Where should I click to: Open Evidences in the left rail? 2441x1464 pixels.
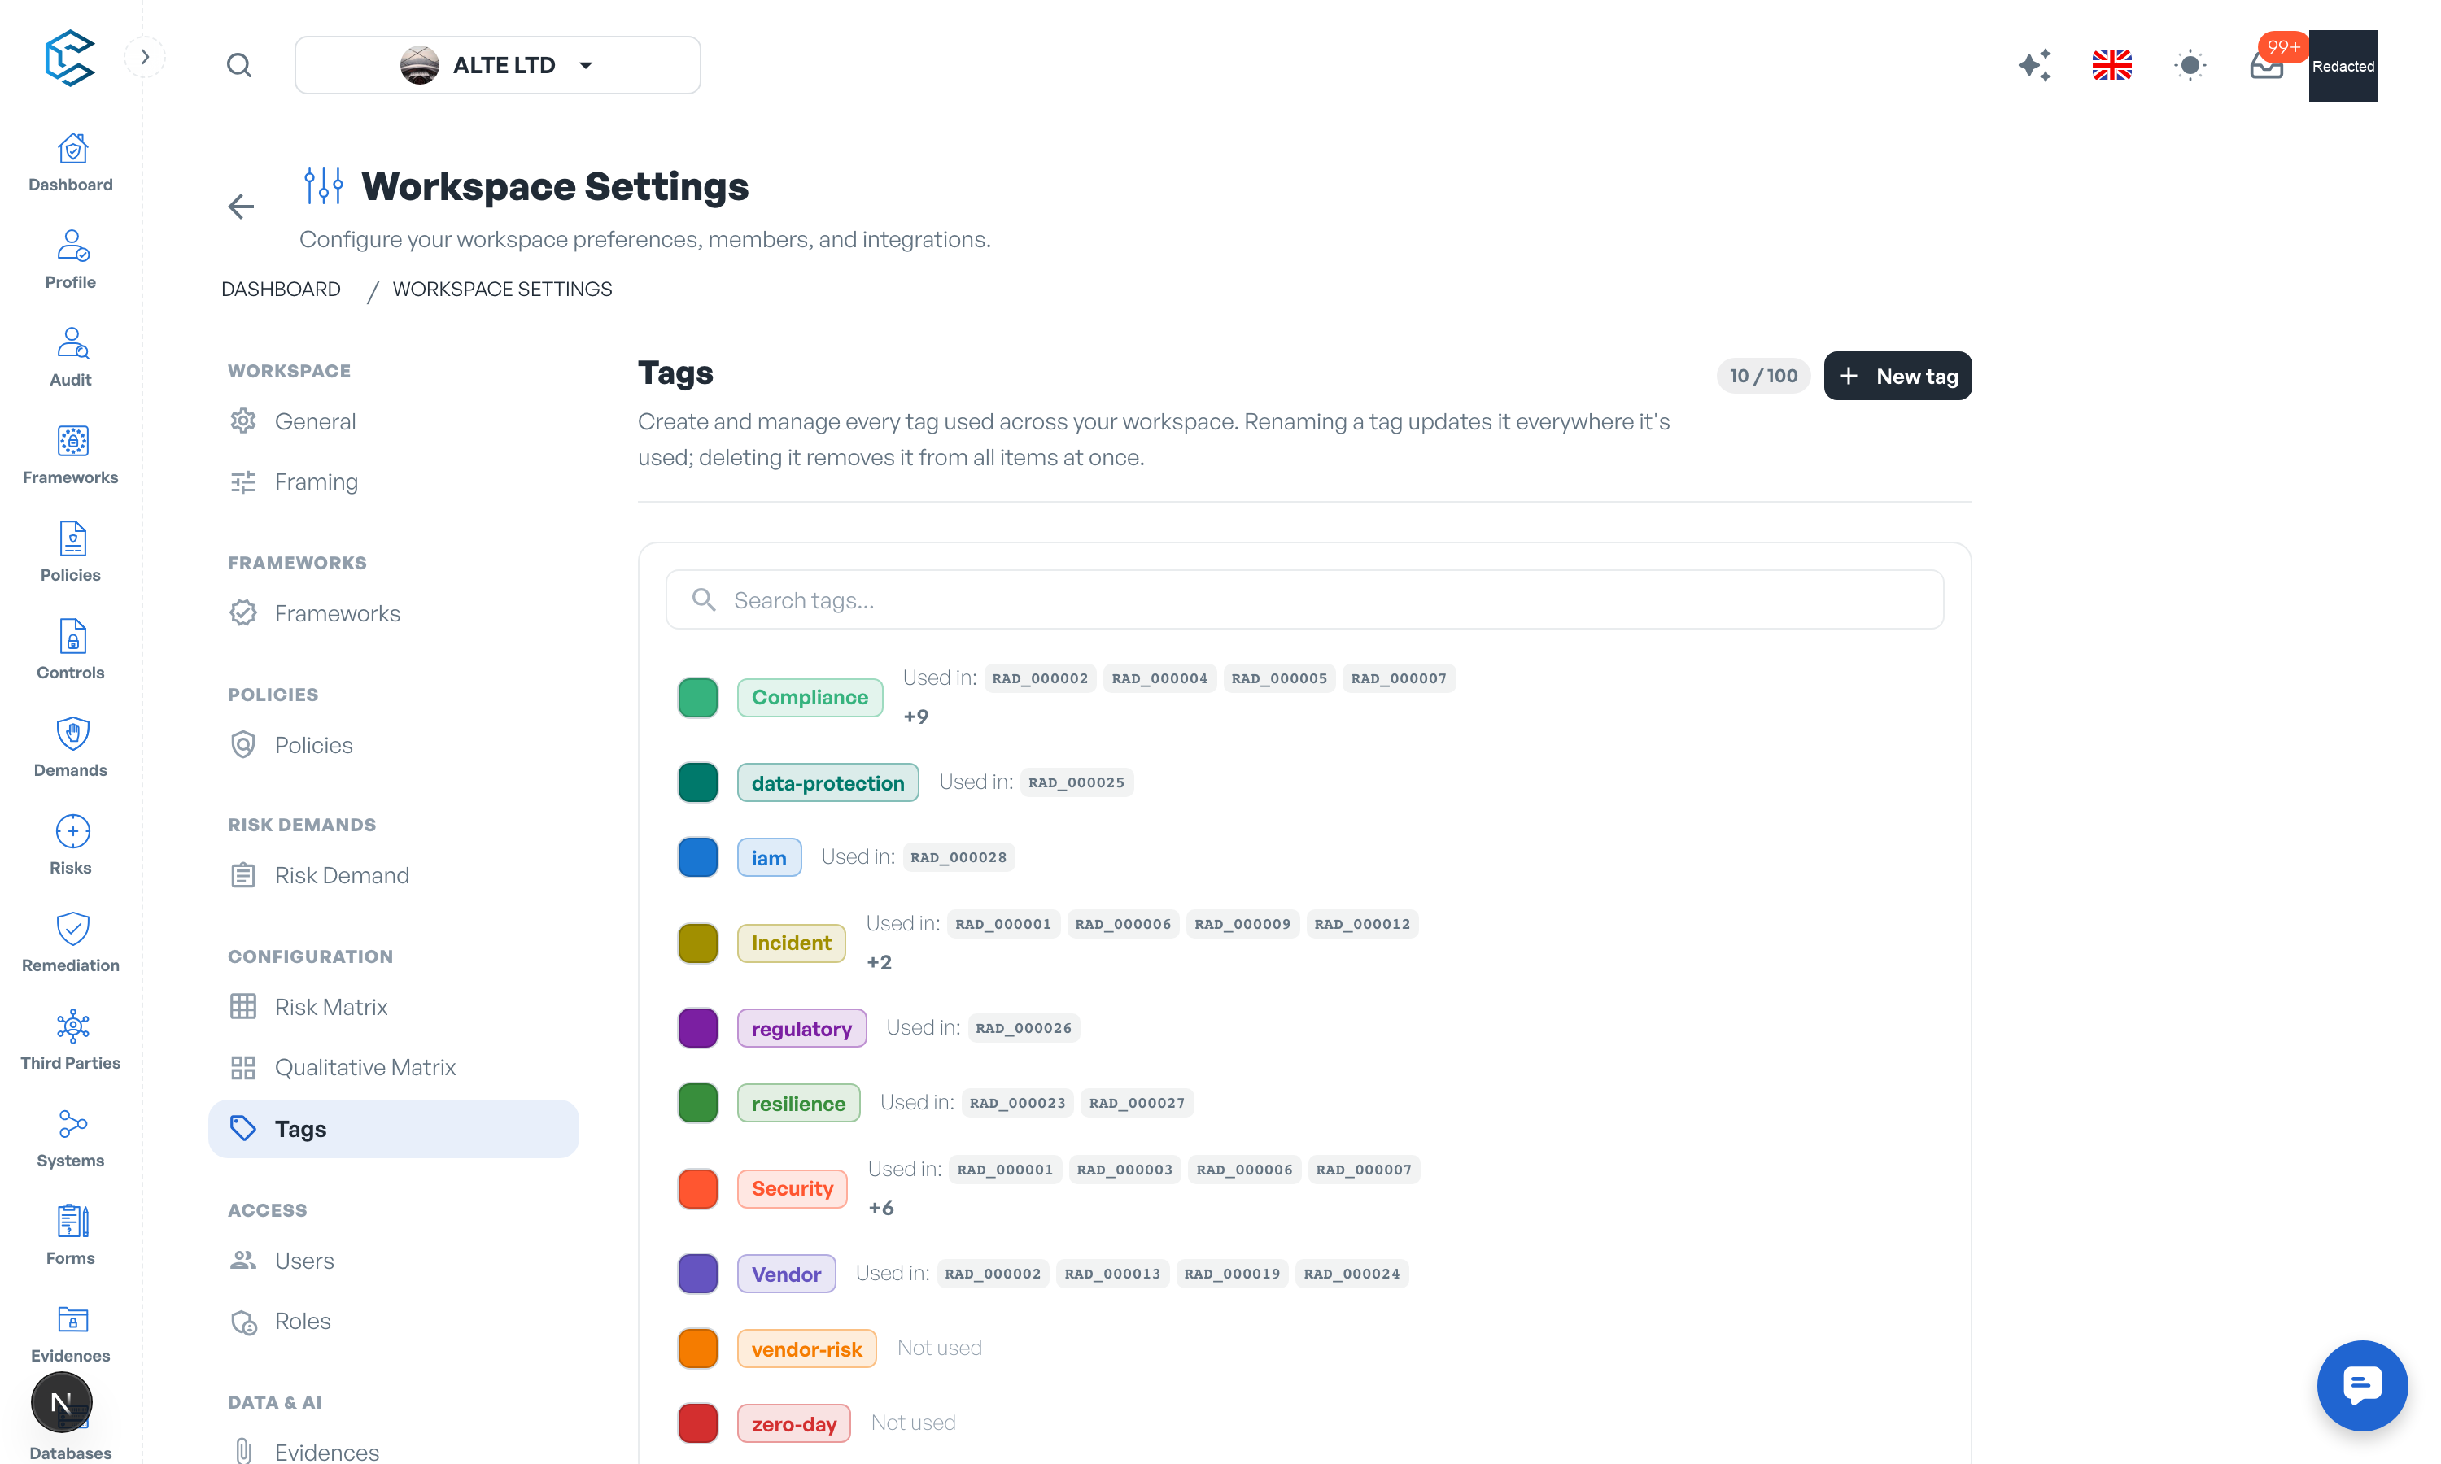pyautogui.click(x=71, y=1335)
